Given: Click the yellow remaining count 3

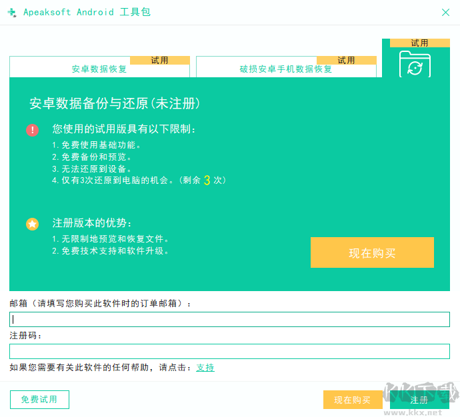Looking at the screenshot, I should [x=207, y=181].
